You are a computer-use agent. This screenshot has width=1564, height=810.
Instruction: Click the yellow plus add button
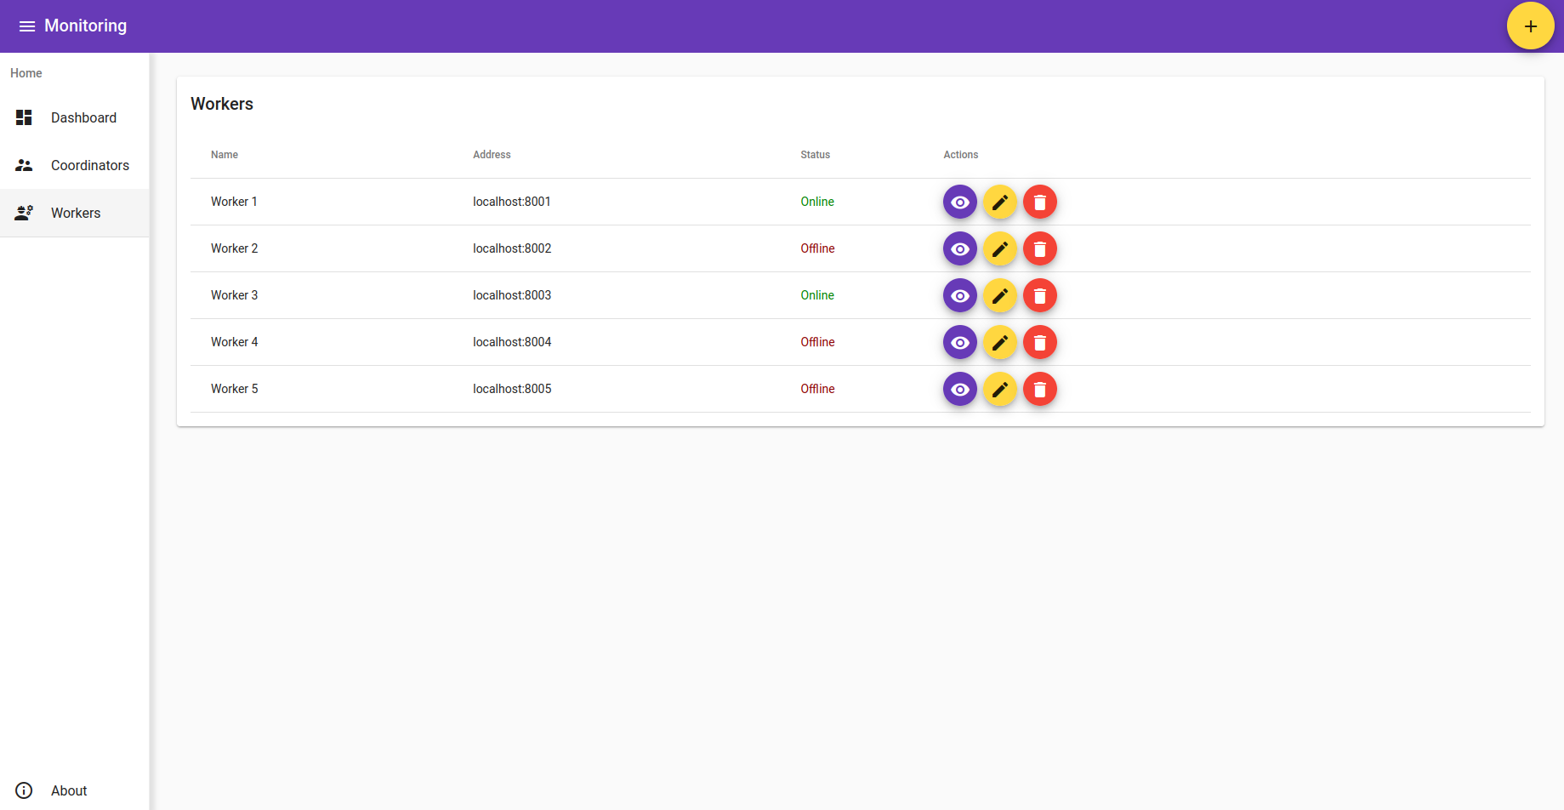pos(1530,26)
